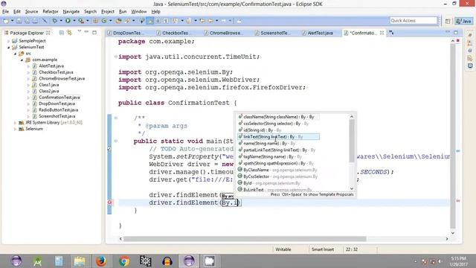Open the New Java Class dropdown arrow
This screenshot has width=476, height=268.
(111, 21)
